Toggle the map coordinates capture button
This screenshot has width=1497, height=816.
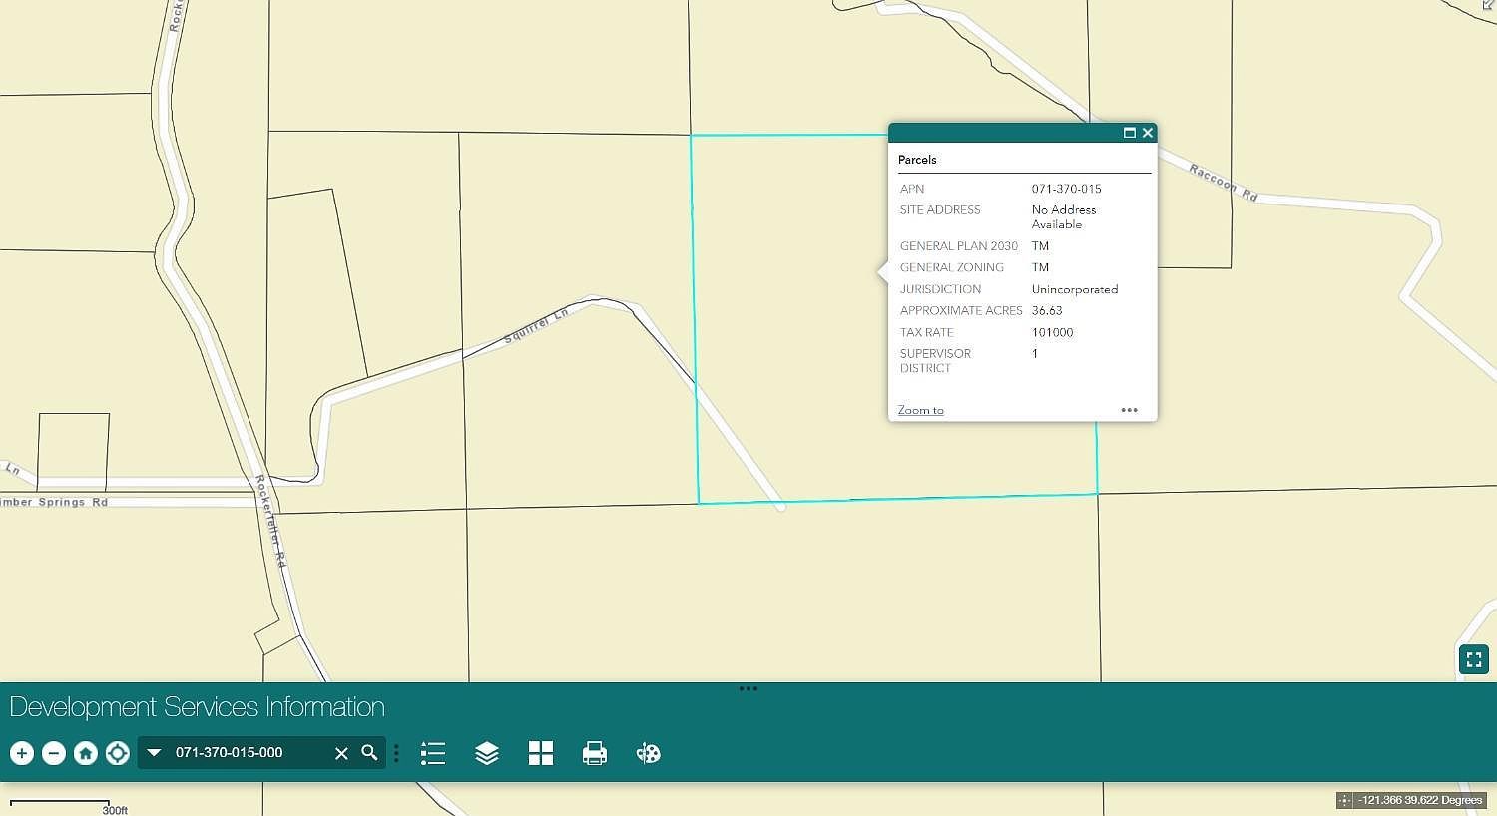click(x=1345, y=800)
